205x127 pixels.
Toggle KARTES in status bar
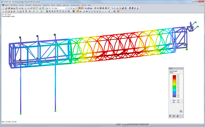point(130,125)
